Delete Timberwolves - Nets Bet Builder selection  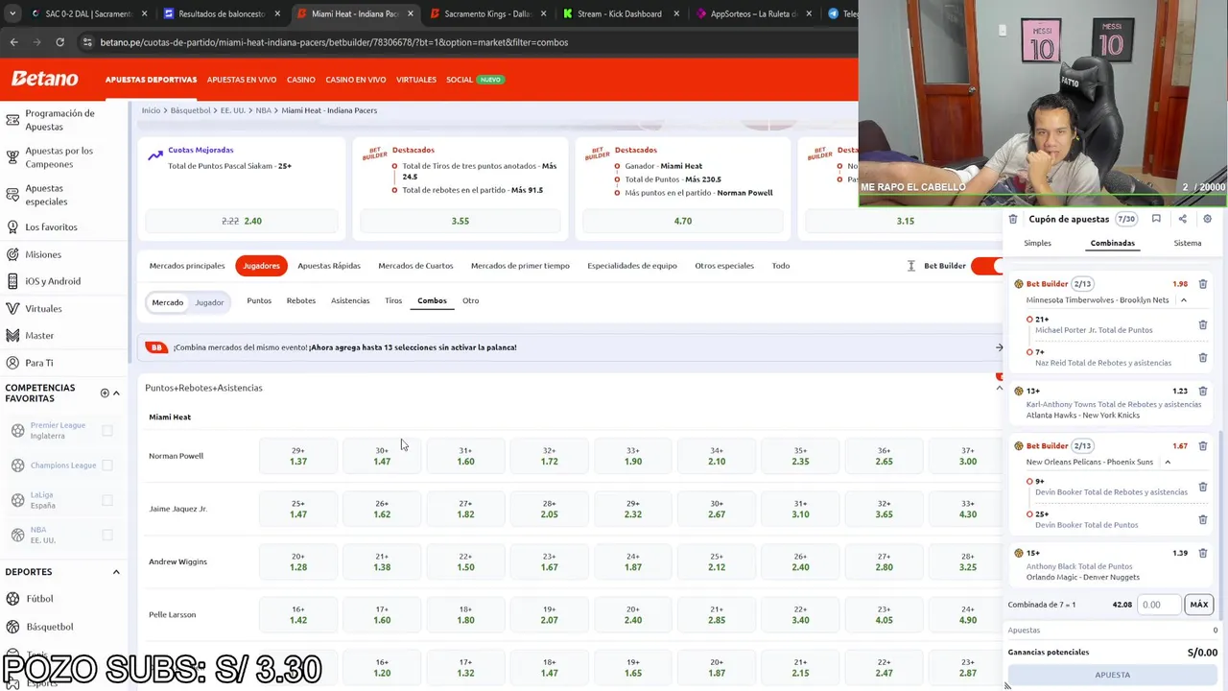point(1202,284)
